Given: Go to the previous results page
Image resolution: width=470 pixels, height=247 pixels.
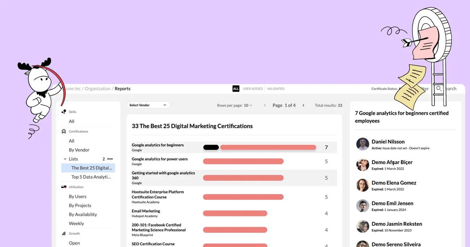Looking at the screenshot, I should click(265, 105).
